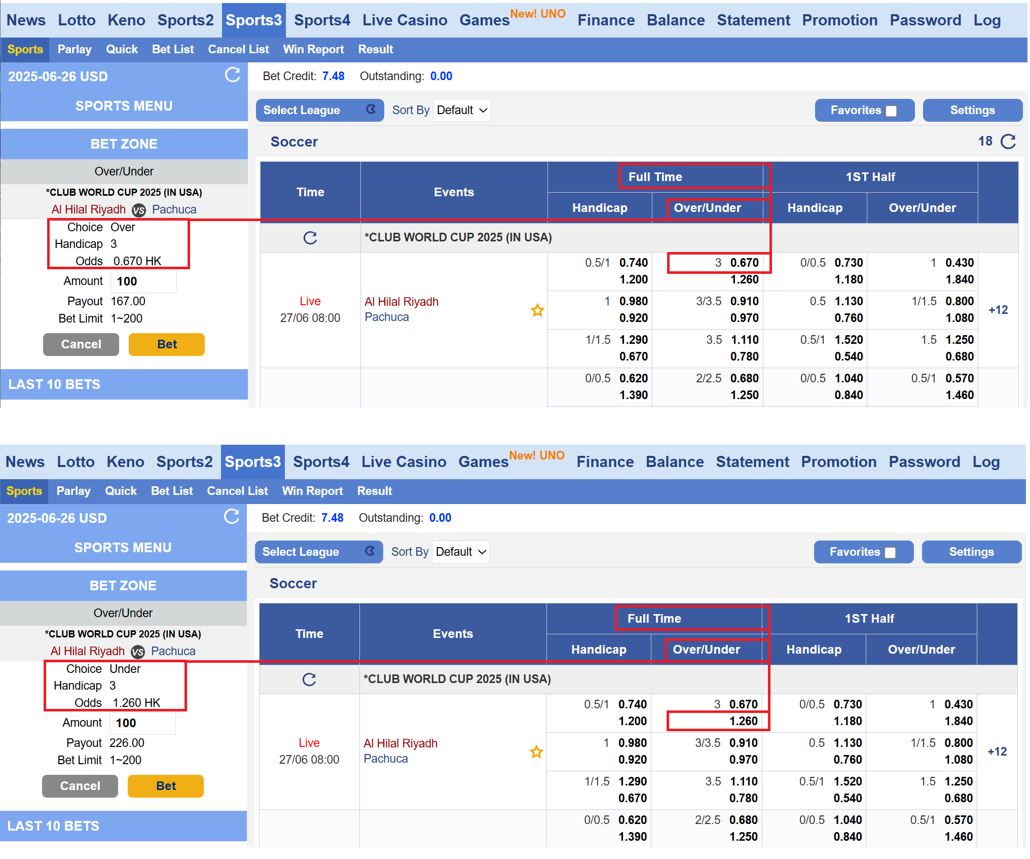Open the Lotto menu in upper screenshot

tap(77, 20)
